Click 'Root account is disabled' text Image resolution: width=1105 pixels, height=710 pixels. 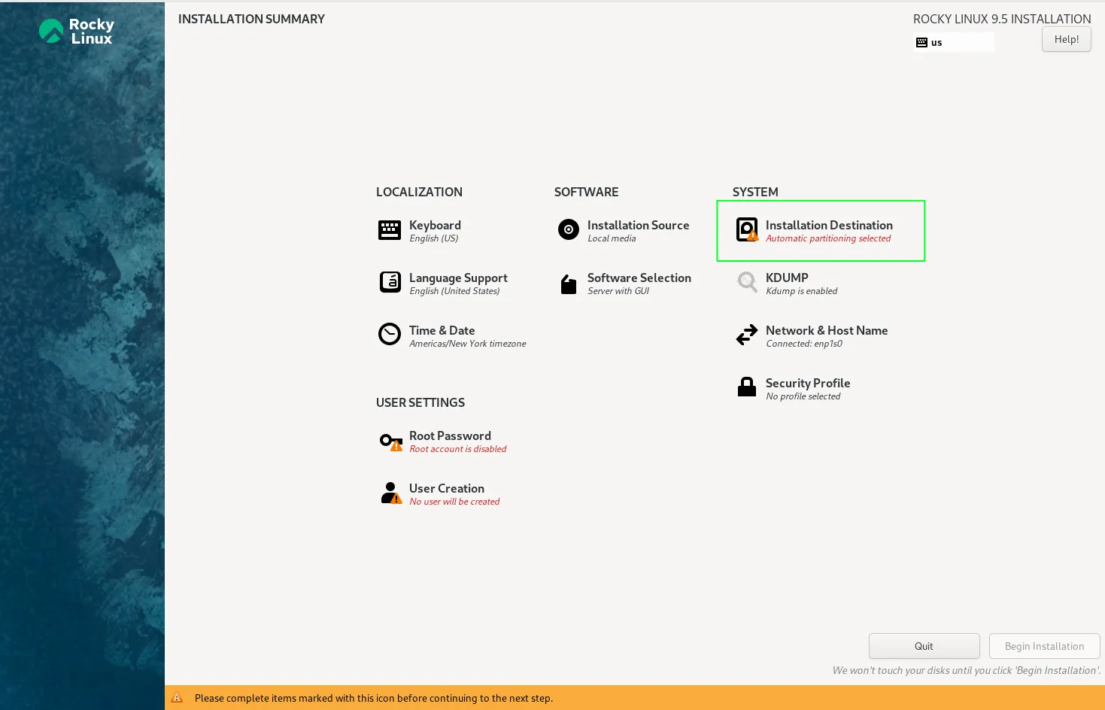click(458, 449)
